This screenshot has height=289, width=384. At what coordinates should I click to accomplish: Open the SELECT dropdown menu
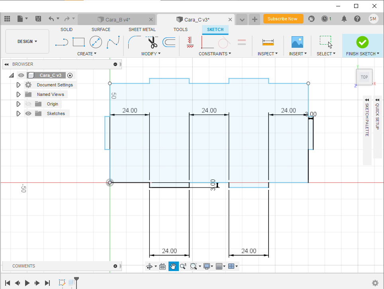[326, 54]
